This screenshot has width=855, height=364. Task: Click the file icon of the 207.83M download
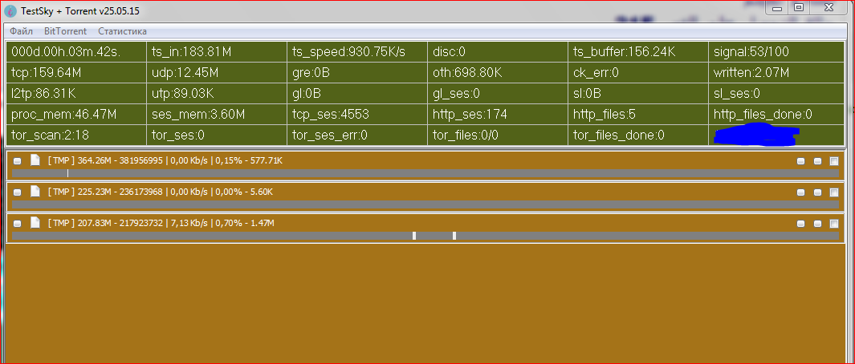[x=35, y=223]
